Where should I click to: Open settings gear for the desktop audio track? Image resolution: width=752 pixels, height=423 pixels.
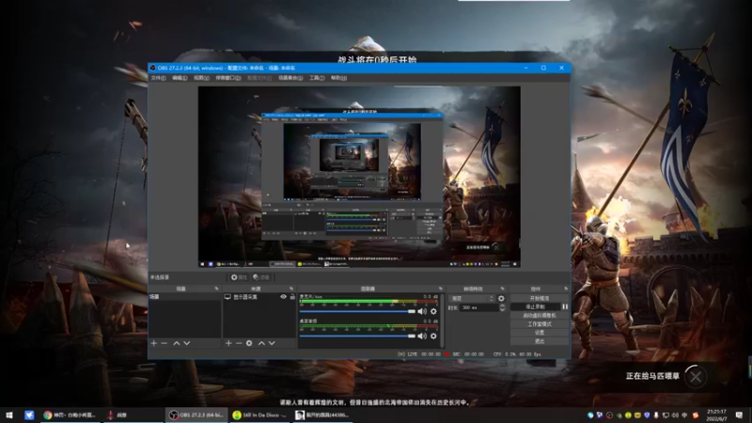point(433,337)
